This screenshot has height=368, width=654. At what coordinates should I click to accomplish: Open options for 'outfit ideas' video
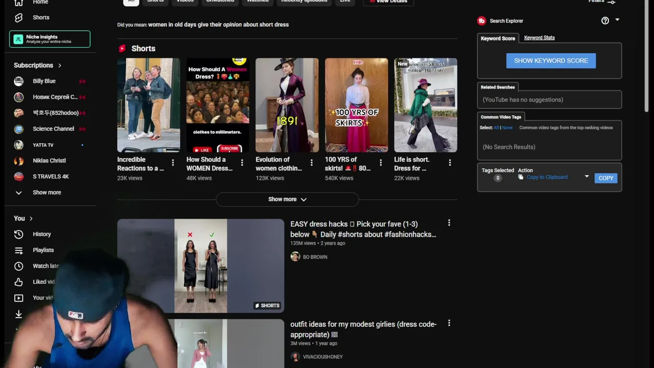[449, 323]
